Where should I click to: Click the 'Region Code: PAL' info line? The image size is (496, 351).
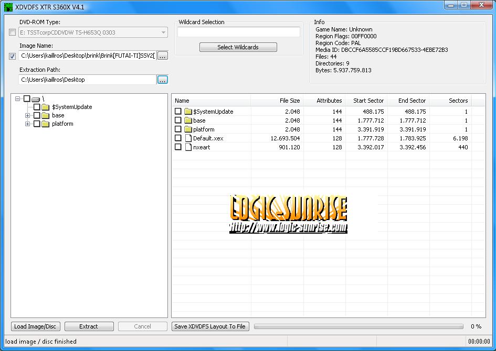tap(338, 43)
